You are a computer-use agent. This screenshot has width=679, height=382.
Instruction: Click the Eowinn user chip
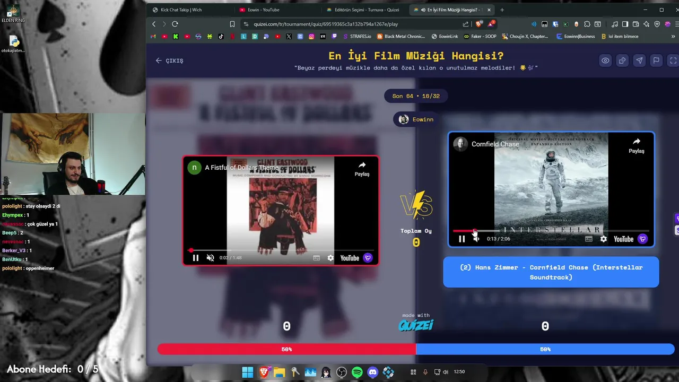(x=416, y=119)
